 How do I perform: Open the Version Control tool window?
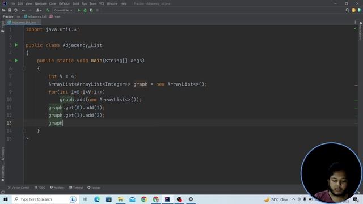pyautogui.click(x=19, y=188)
